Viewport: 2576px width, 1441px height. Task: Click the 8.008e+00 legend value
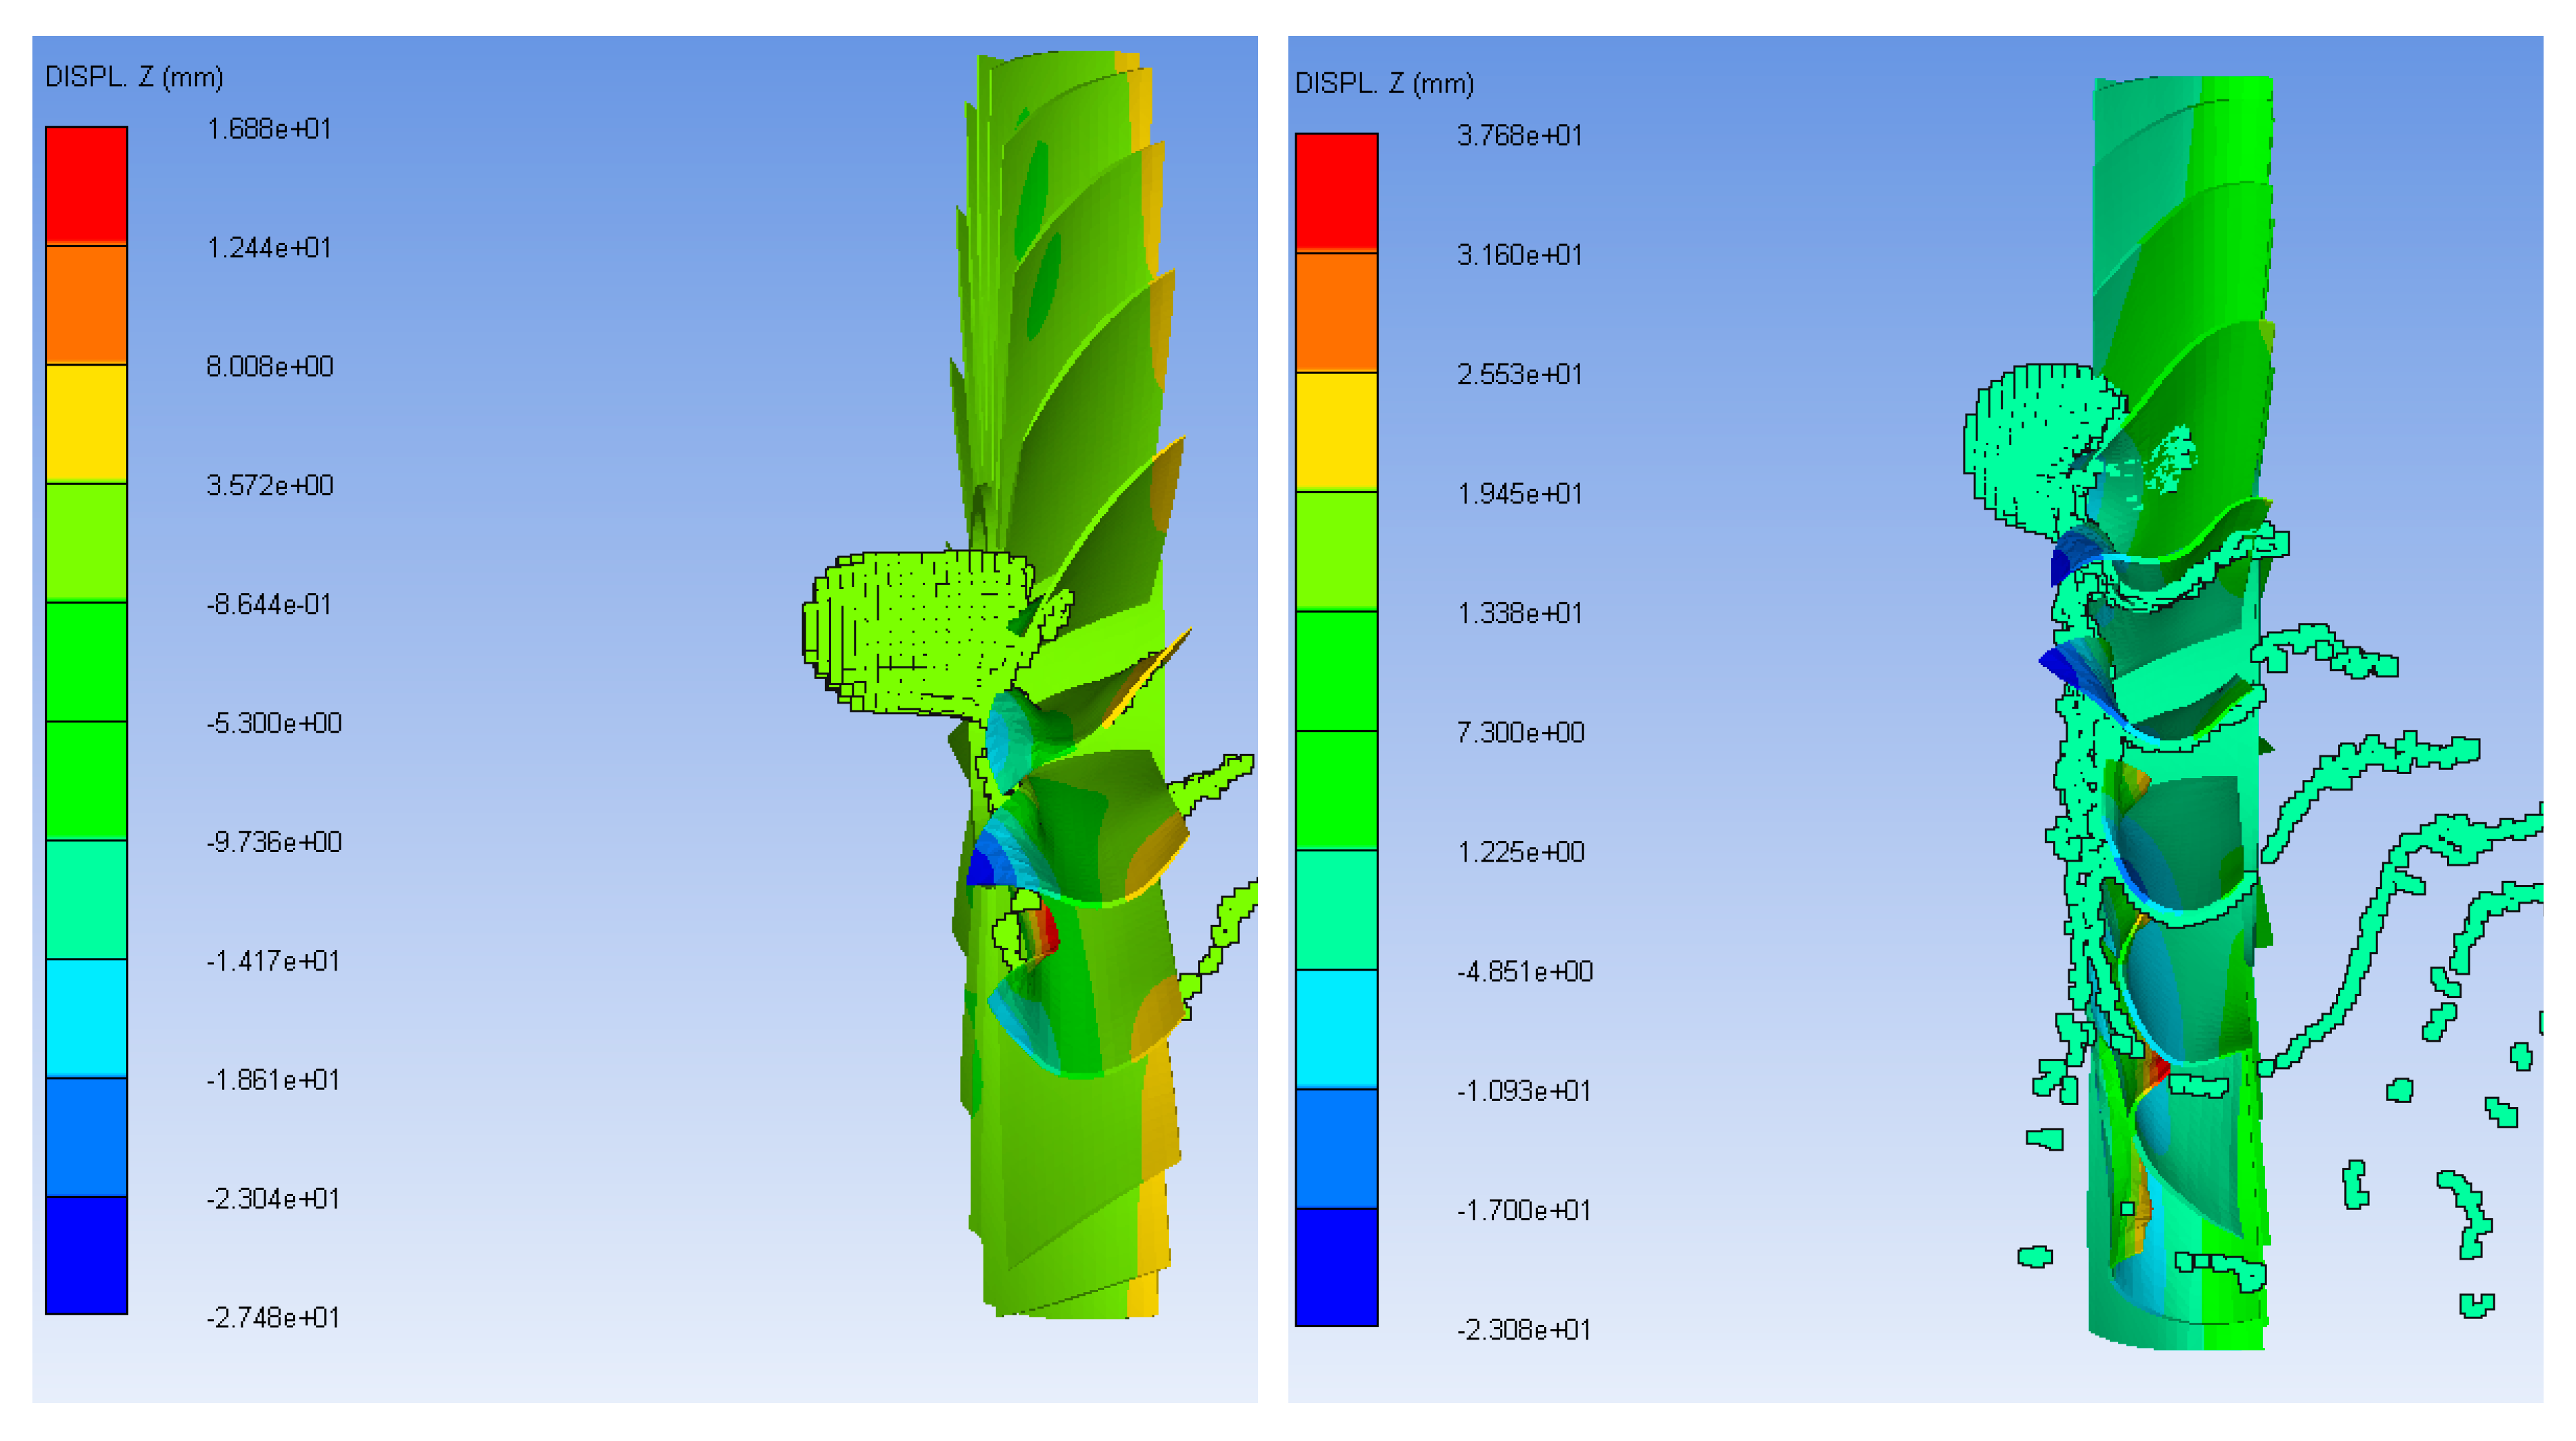(x=269, y=366)
